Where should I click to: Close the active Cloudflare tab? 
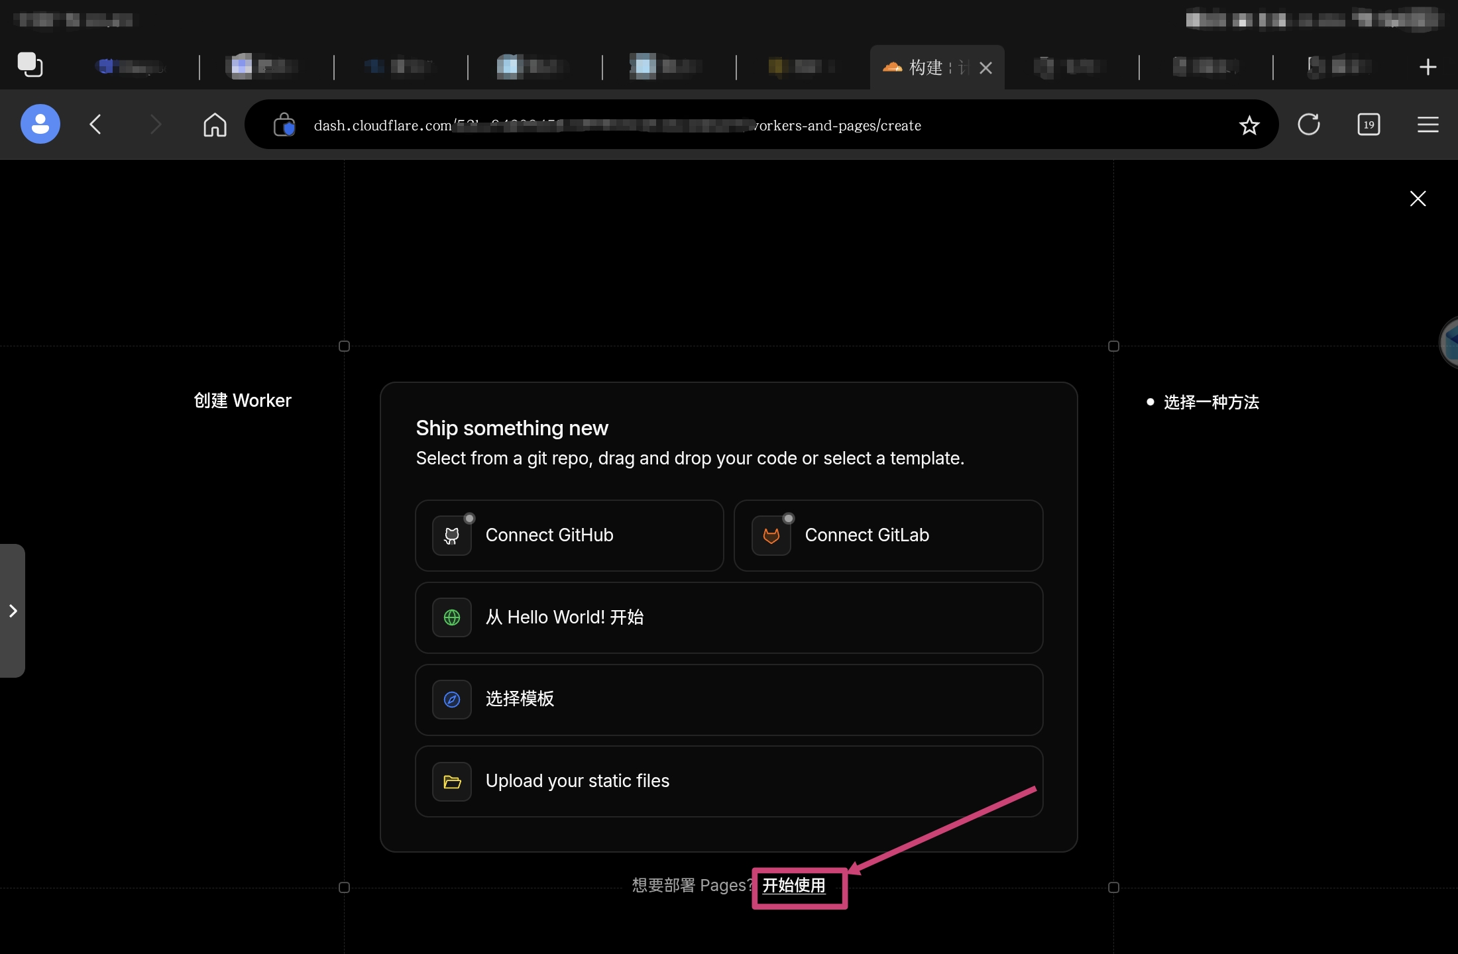(985, 68)
